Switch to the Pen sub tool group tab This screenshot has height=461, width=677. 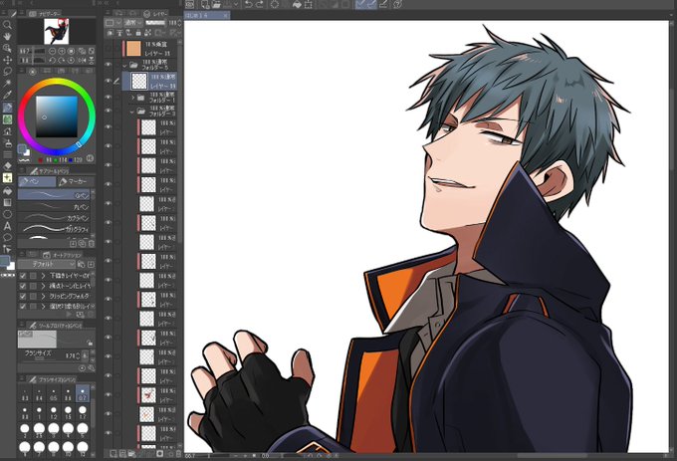(37, 182)
